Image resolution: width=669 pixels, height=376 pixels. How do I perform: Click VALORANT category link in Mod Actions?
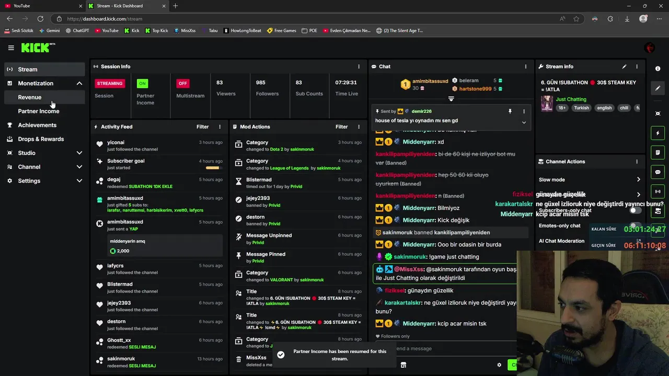click(281, 280)
